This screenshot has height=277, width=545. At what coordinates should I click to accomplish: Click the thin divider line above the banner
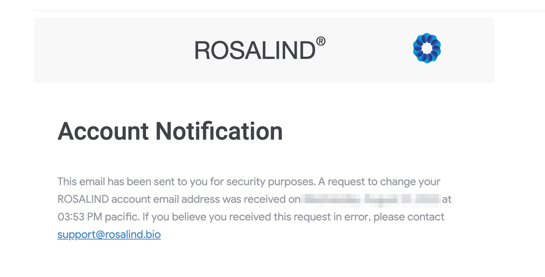click(289, 10)
